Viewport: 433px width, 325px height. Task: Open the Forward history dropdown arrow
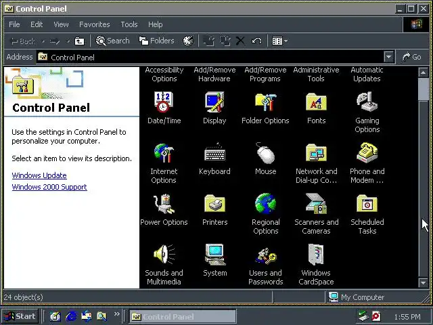coord(68,41)
